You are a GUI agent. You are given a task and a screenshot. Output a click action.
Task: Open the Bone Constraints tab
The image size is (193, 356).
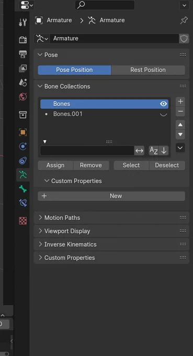(23, 203)
